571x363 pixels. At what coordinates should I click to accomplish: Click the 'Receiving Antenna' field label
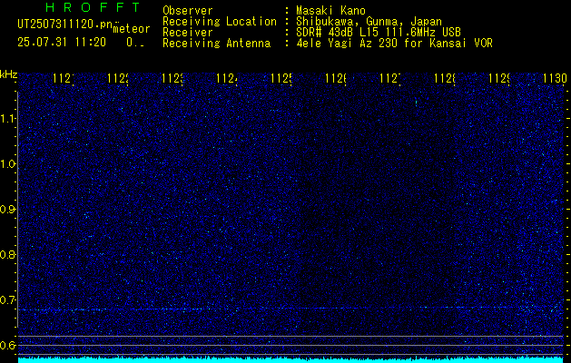coord(217,44)
